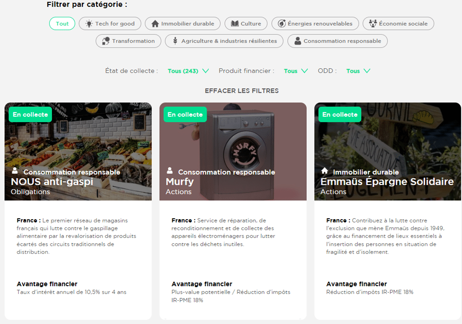Filter by Agriculture & industries résilientes
This screenshot has height=324, width=462.
tap(224, 41)
